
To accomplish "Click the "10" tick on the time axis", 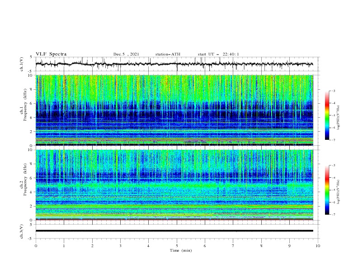I will 318,246.
